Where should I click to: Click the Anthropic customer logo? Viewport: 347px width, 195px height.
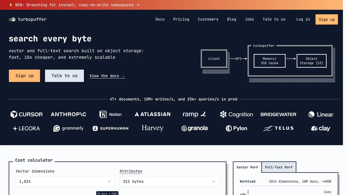pos(68,114)
